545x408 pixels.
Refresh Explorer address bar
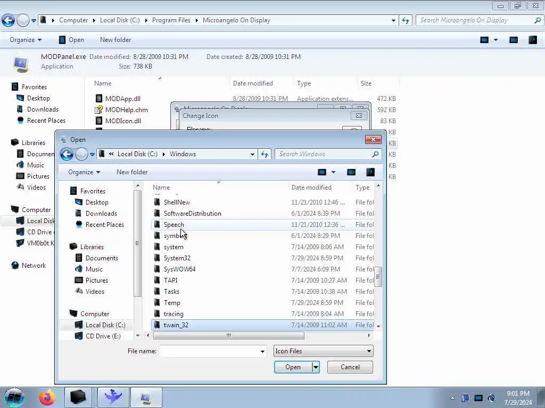pos(406,21)
